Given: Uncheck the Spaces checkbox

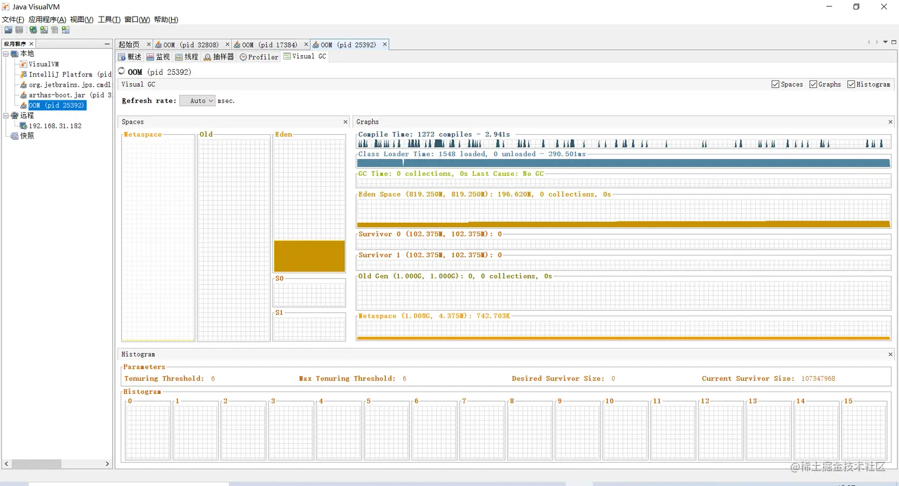Looking at the screenshot, I should [775, 84].
